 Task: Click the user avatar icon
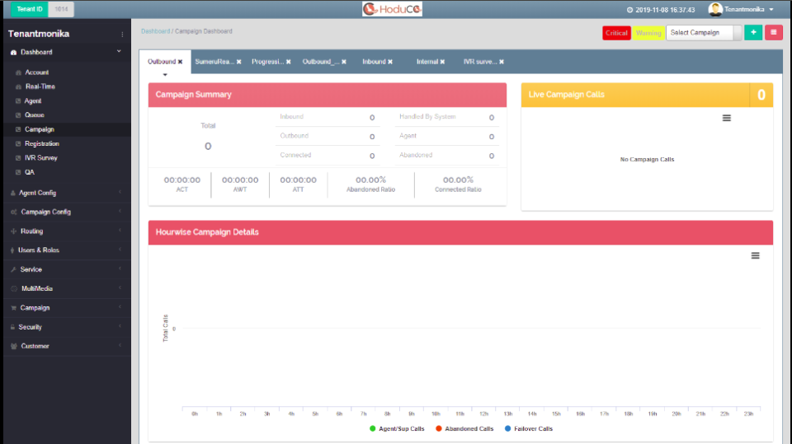[x=715, y=10]
